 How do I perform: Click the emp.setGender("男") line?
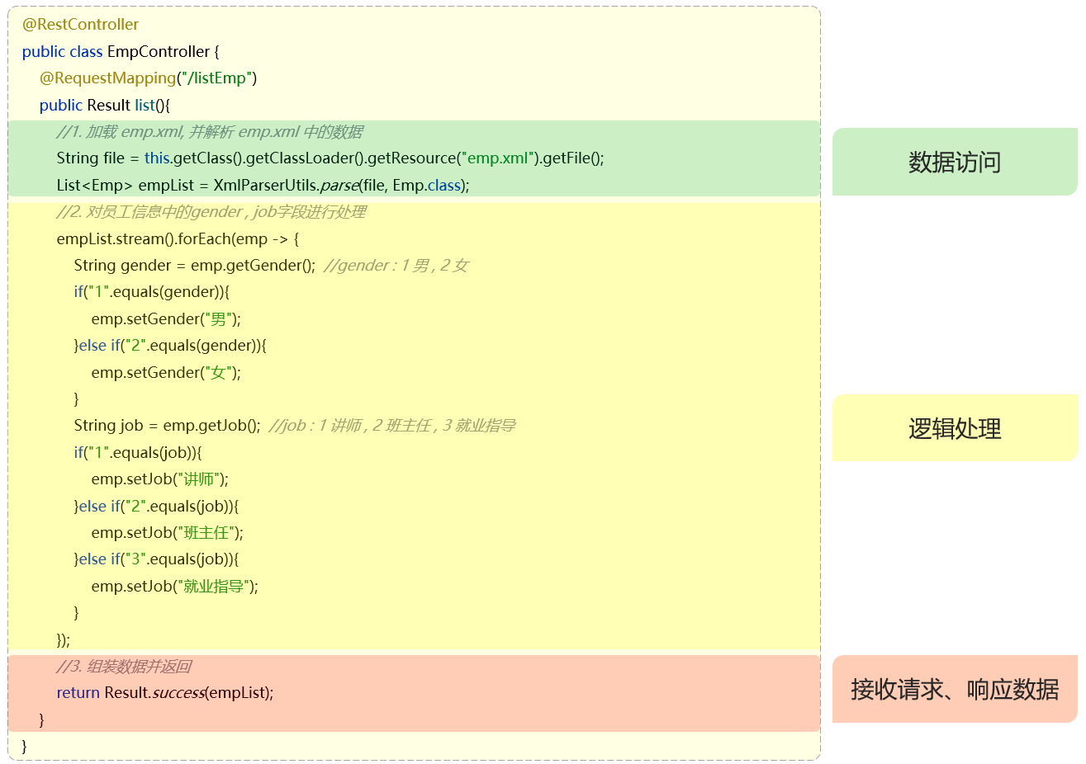tap(165, 318)
